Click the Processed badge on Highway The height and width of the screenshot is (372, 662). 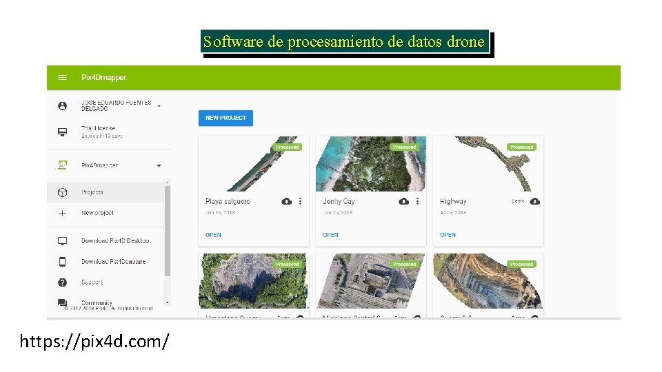tap(522, 147)
